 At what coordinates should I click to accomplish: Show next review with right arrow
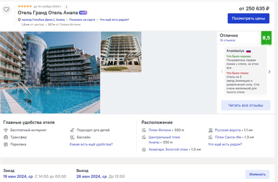[x=269, y=72]
